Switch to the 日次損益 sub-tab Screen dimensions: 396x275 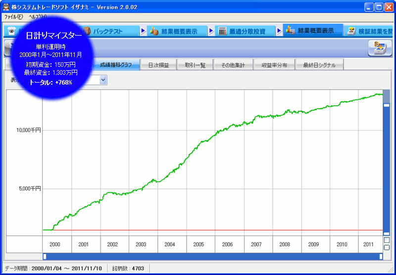tap(158, 65)
